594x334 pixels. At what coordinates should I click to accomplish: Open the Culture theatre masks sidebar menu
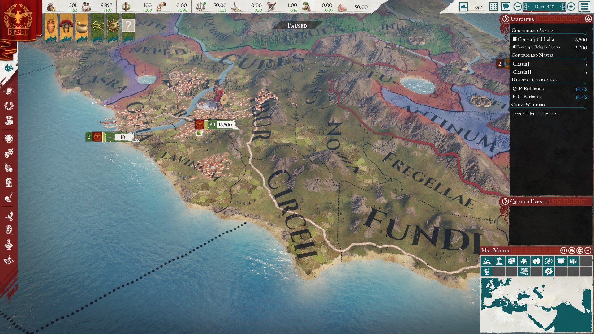pyautogui.click(x=9, y=153)
